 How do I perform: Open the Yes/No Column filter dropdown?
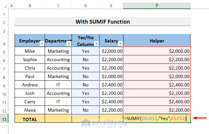click(x=97, y=43)
